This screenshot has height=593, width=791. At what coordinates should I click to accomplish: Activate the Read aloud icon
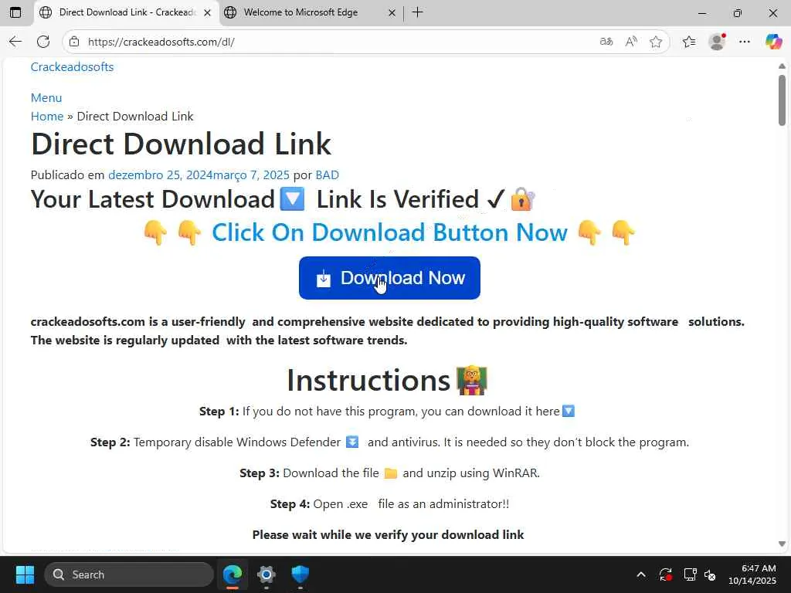[x=630, y=42]
